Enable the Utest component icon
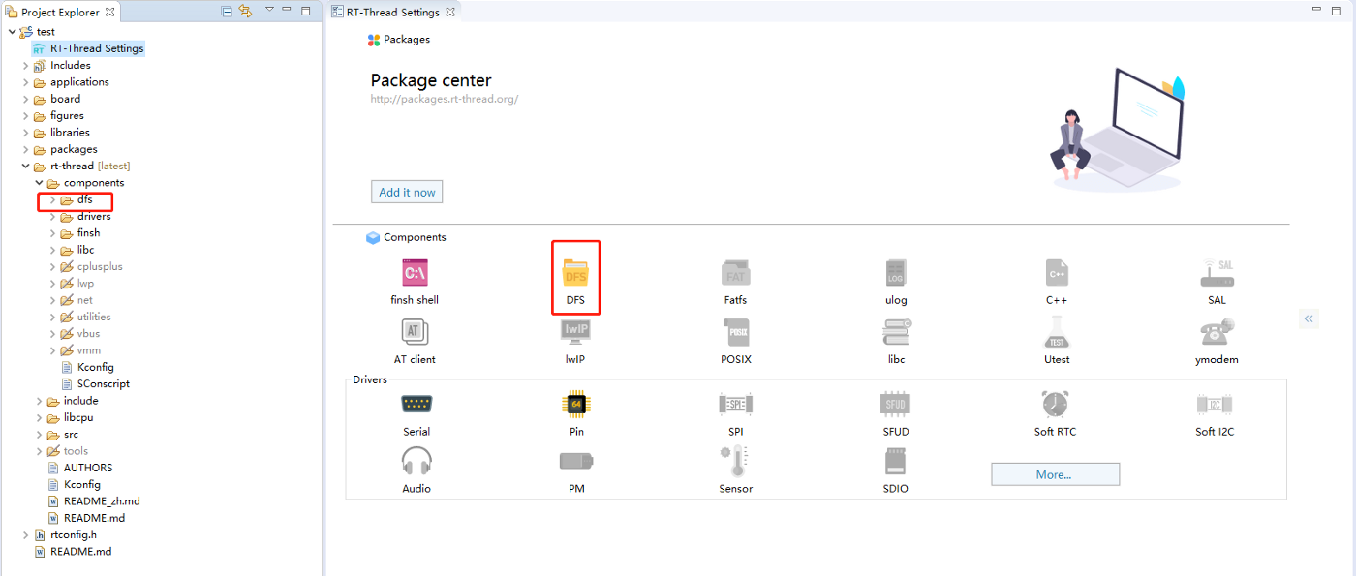 (x=1057, y=332)
